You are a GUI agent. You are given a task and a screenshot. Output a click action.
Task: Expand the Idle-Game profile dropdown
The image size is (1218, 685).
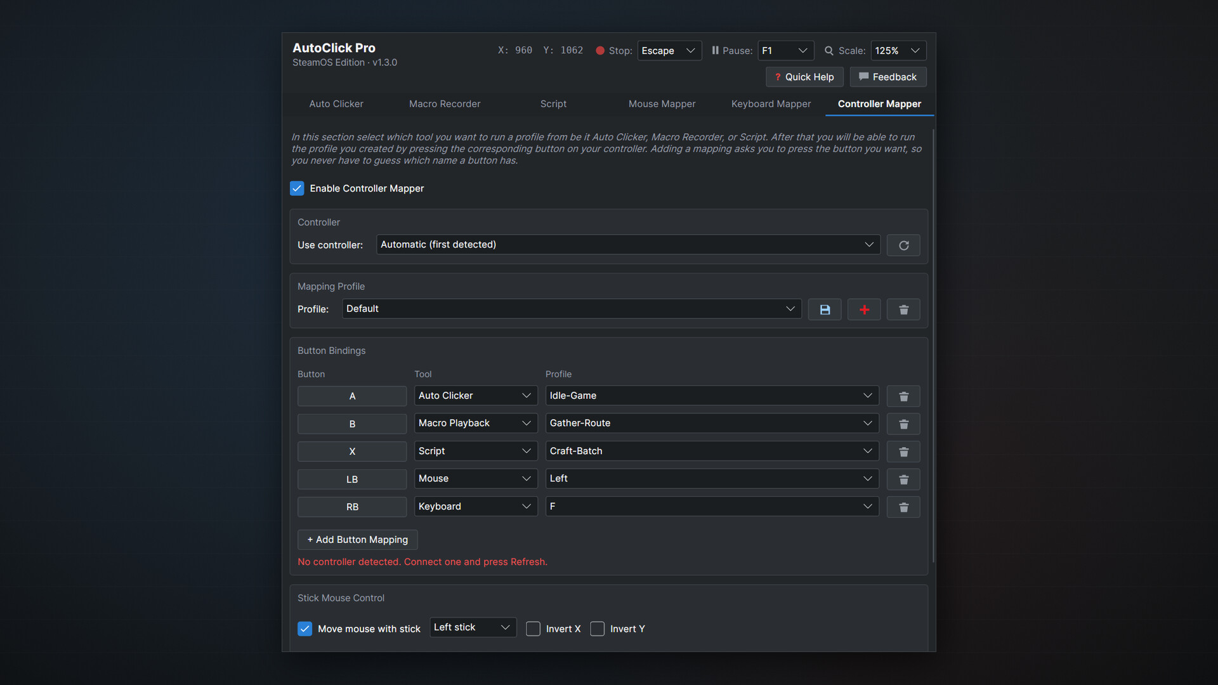[x=712, y=396]
